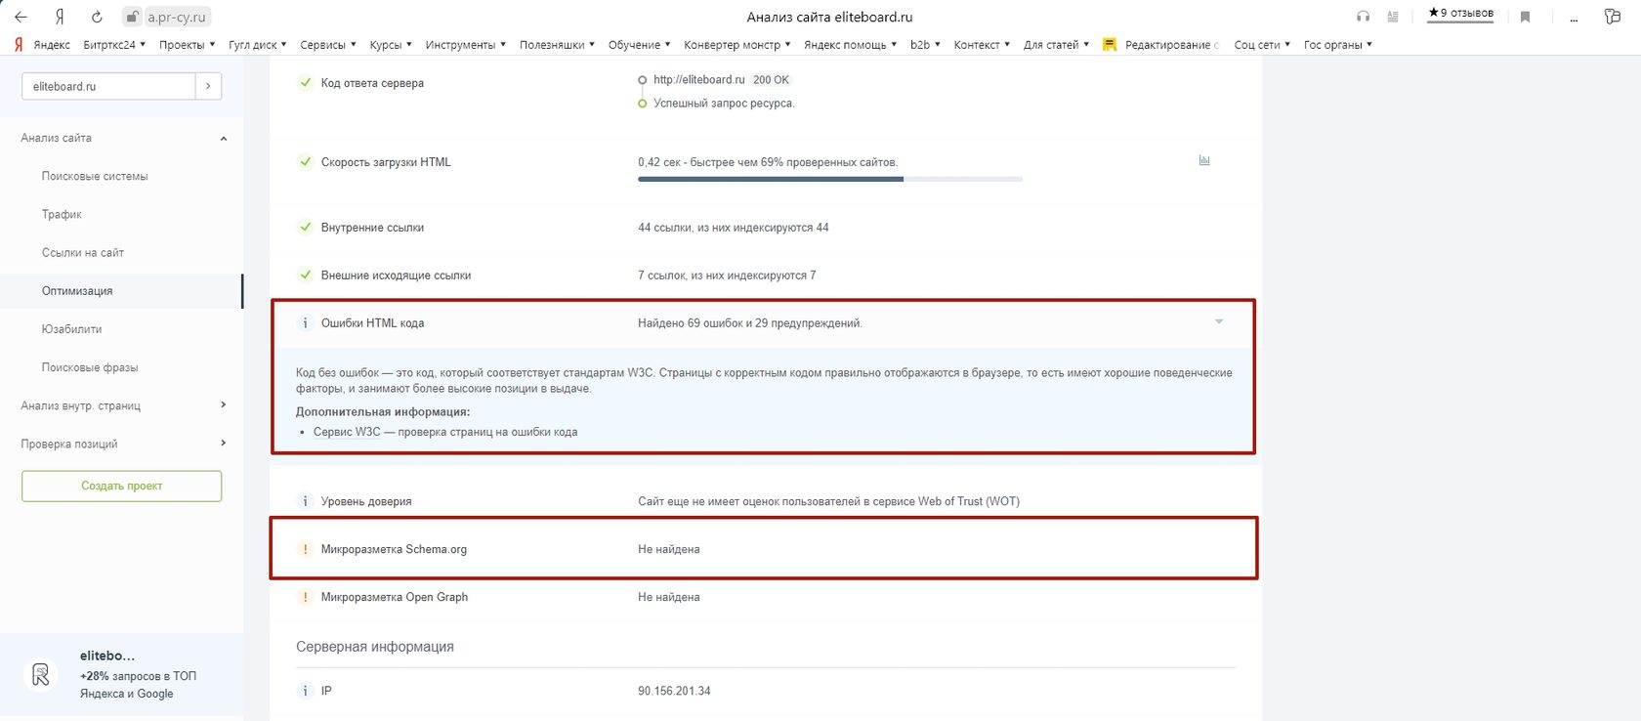Click the eliteboard.ru domain input field
This screenshot has width=1641, height=721.
[108, 86]
